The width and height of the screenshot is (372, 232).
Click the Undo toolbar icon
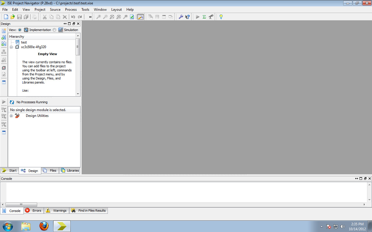coord(72,17)
